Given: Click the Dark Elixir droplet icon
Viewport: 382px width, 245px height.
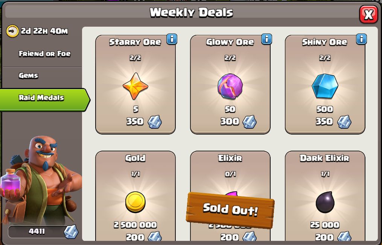Looking at the screenshot, I should [325, 202].
